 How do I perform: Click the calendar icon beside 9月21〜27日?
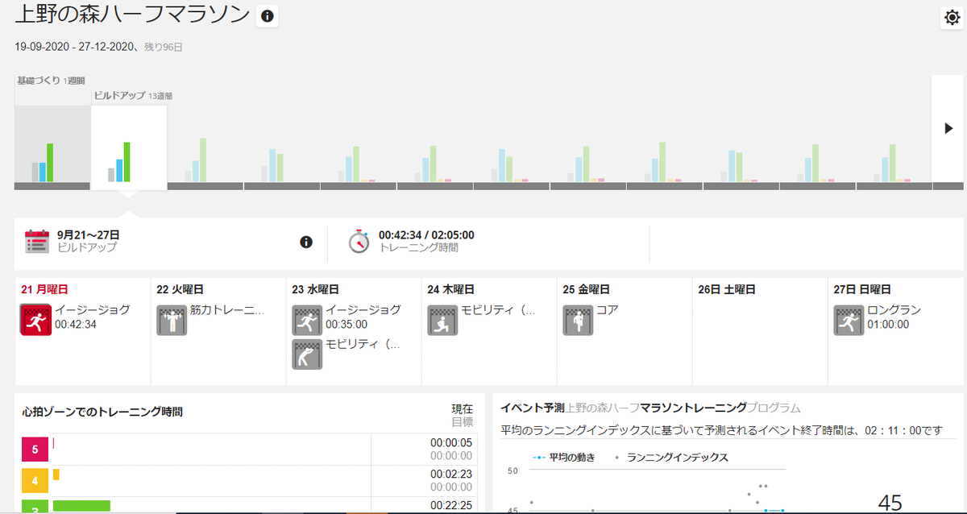point(37,242)
